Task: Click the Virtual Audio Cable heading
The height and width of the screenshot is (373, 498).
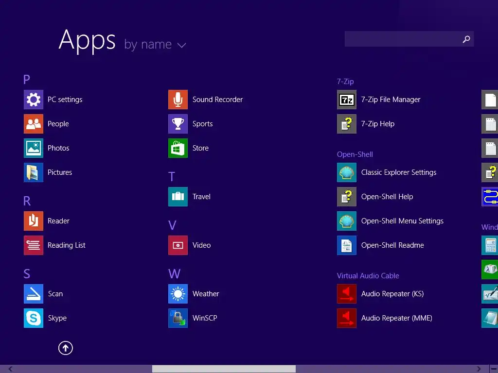Action: click(368, 276)
